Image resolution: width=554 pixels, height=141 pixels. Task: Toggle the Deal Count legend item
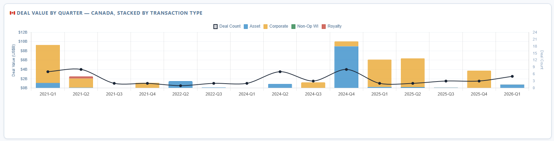[x=227, y=26]
